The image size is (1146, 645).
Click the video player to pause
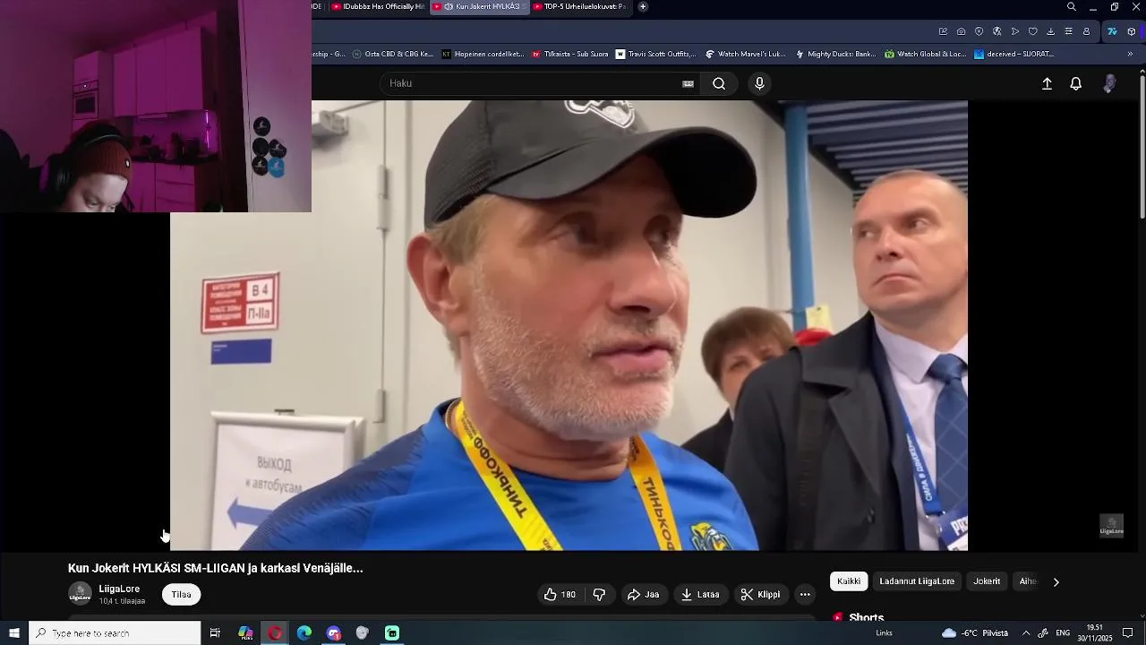pos(569,325)
